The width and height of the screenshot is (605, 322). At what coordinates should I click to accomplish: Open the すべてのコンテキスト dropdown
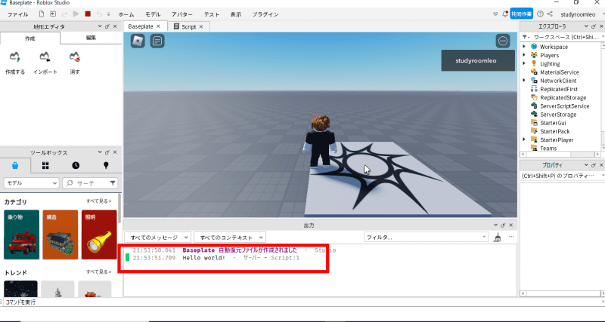click(x=230, y=238)
